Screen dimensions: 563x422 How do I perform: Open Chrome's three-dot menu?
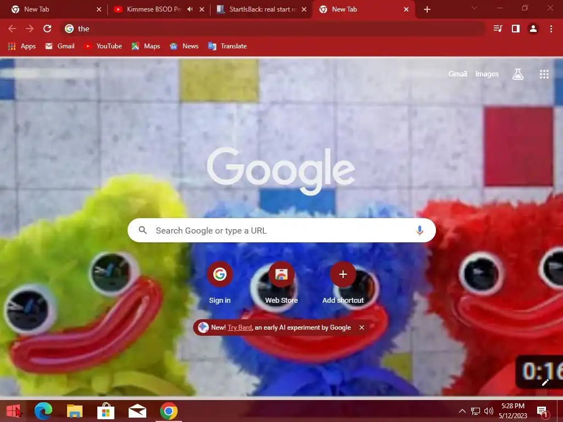(551, 29)
